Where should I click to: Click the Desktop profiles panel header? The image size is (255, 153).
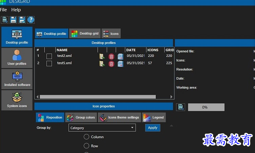point(104,43)
